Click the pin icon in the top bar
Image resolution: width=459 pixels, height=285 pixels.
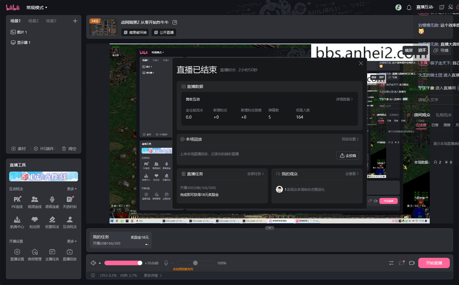pos(451,7)
